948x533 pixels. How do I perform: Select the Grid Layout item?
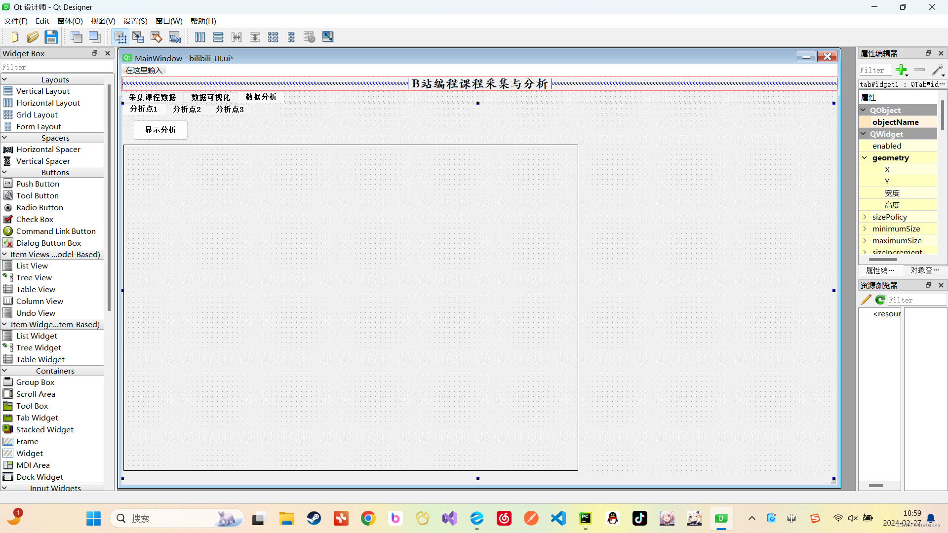click(37, 114)
